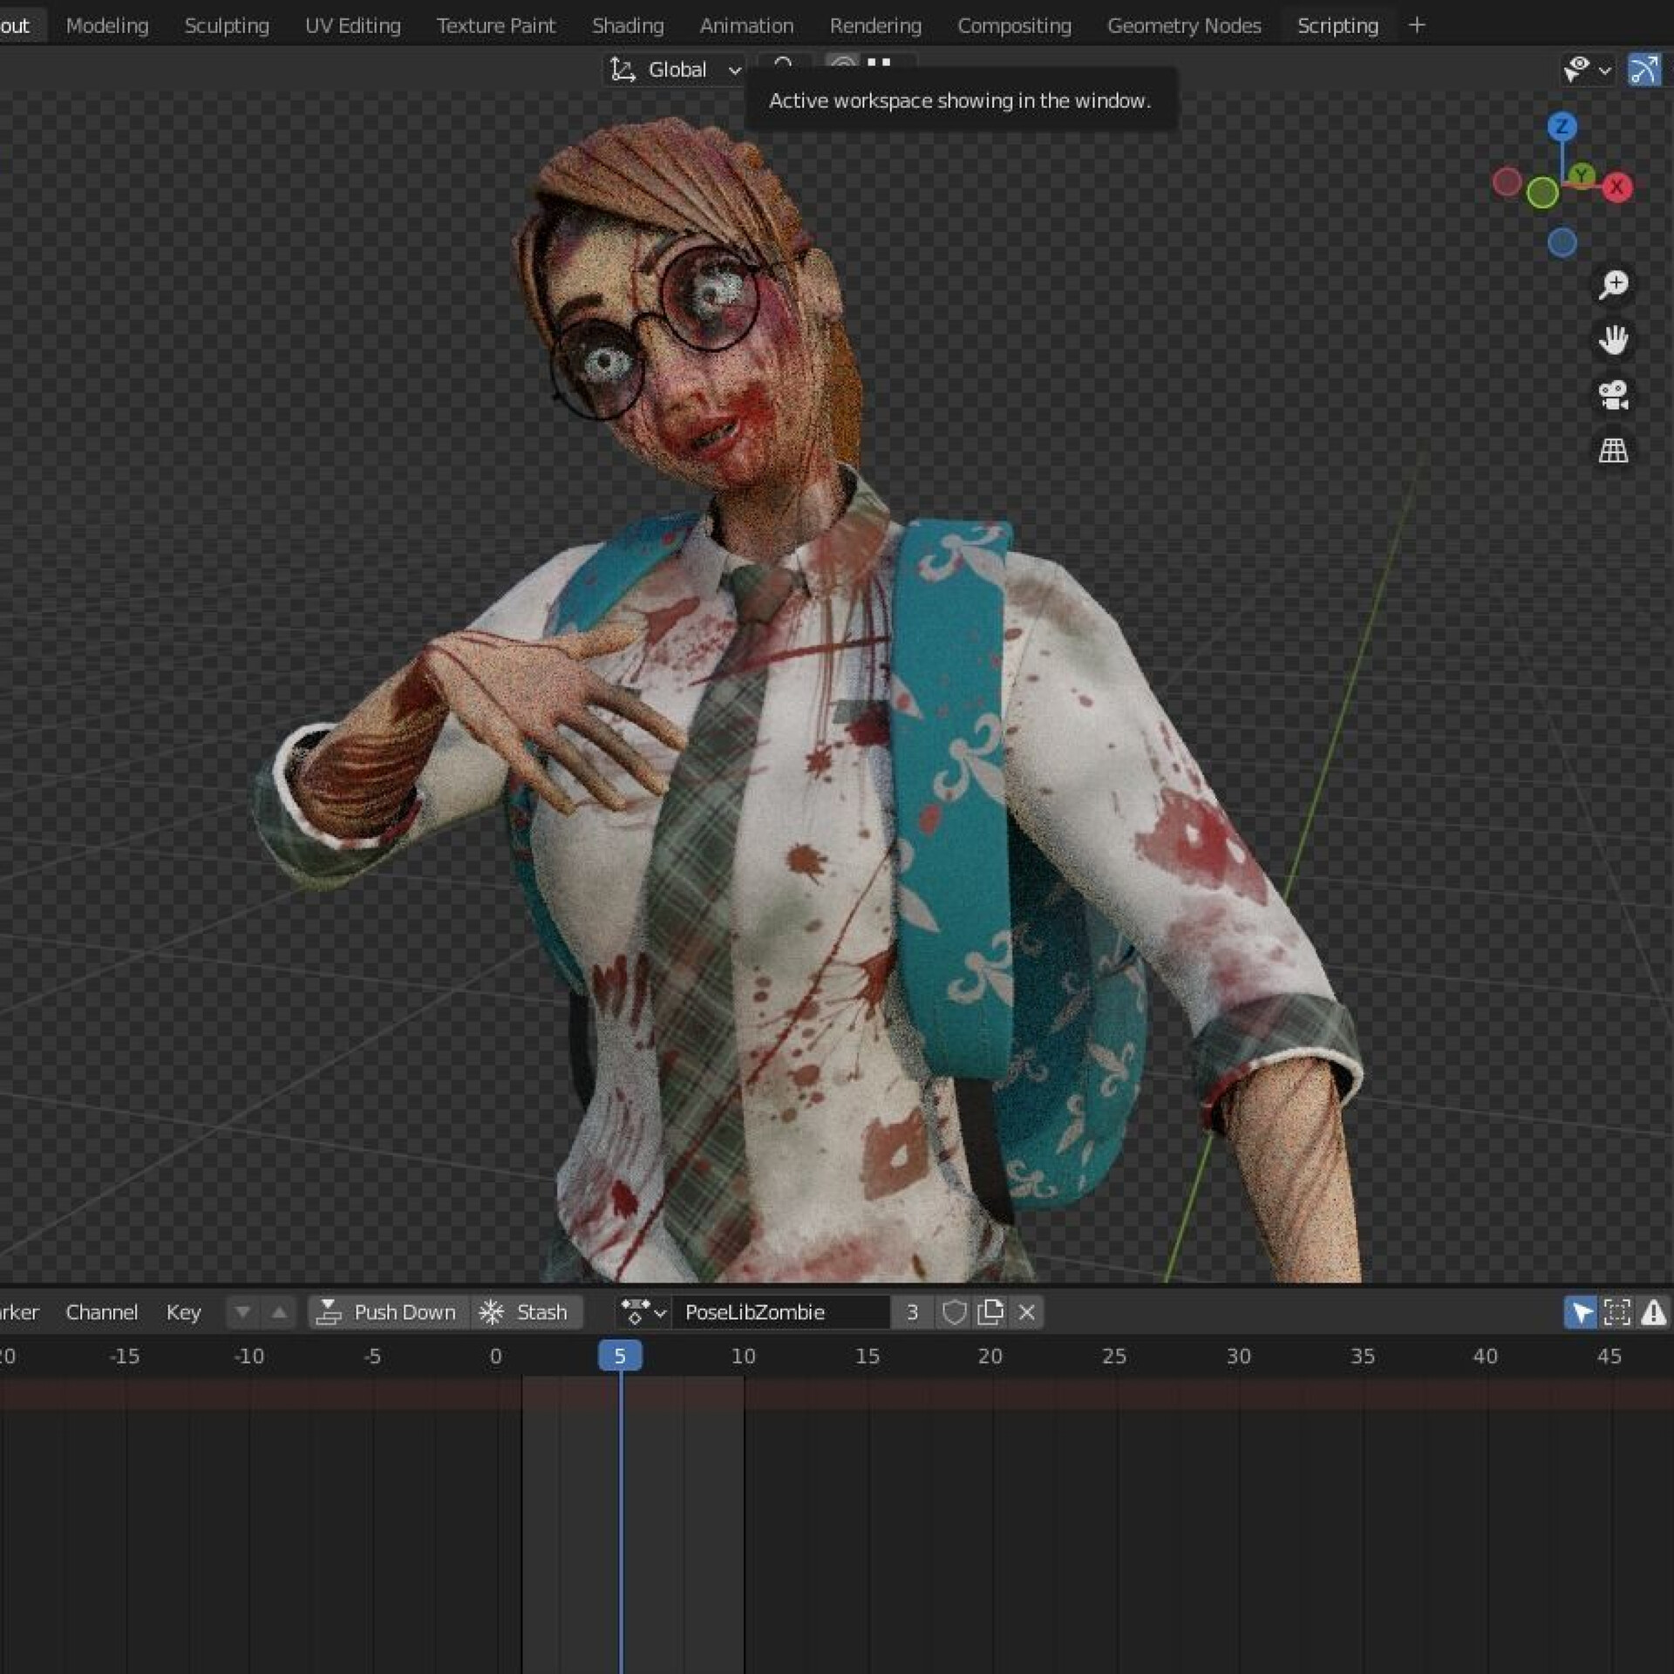
Task: Click the current frame 5 marker
Action: click(620, 1356)
